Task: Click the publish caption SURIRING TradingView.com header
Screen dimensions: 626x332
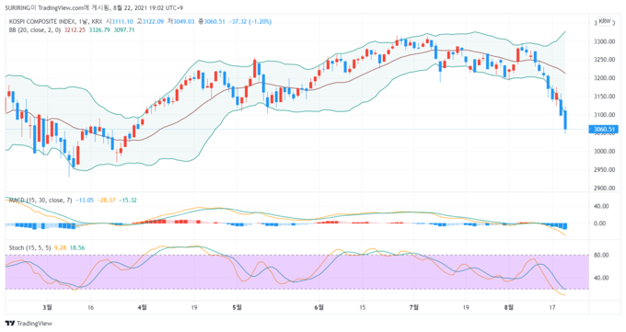Action: 94,8
